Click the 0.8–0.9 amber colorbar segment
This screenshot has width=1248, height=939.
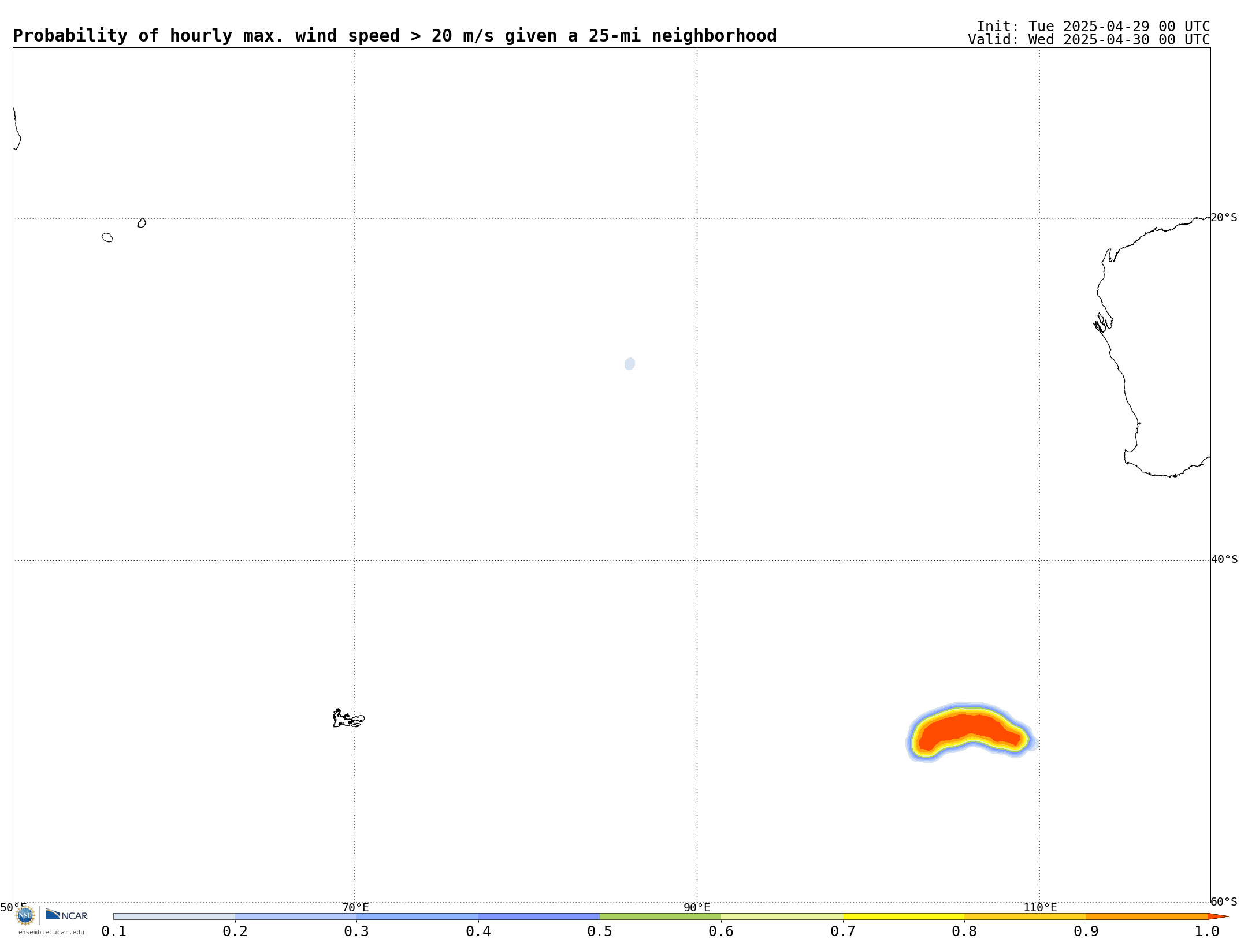1025,916
